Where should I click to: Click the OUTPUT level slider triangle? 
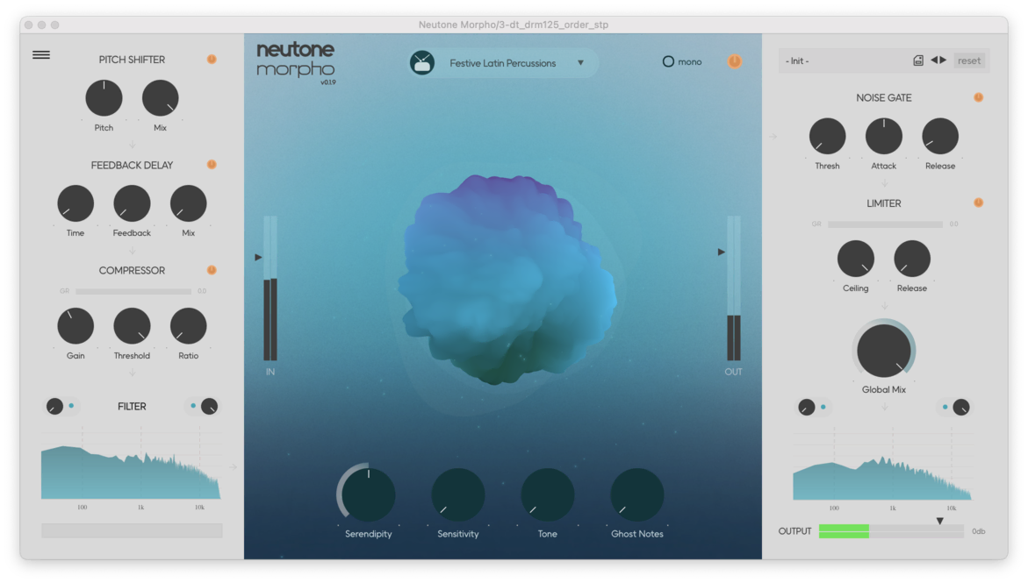pyautogui.click(x=939, y=521)
